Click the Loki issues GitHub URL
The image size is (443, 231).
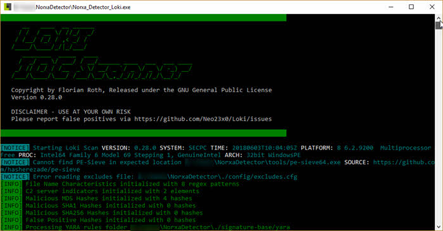[x=203, y=119]
